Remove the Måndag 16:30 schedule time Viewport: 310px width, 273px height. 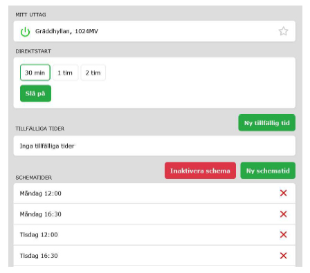point(283,214)
